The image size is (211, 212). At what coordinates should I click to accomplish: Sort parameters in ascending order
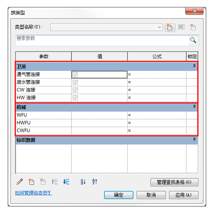pos(83,182)
